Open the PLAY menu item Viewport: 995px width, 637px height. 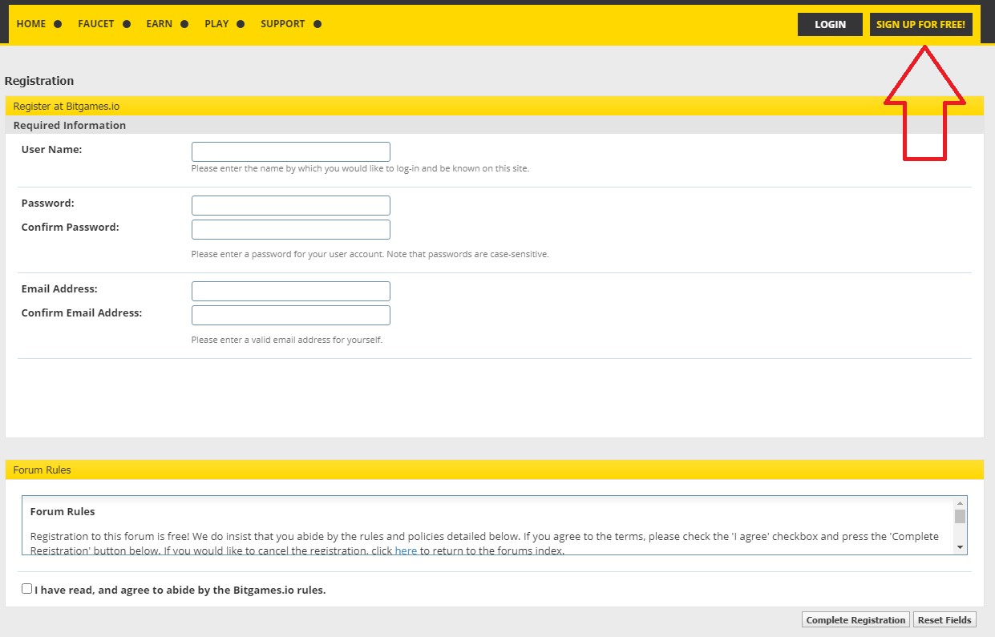pyautogui.click(x=216, y=24)
